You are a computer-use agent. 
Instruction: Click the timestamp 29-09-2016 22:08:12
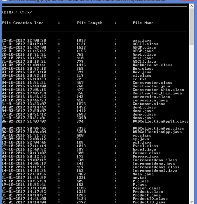point(24,139)
